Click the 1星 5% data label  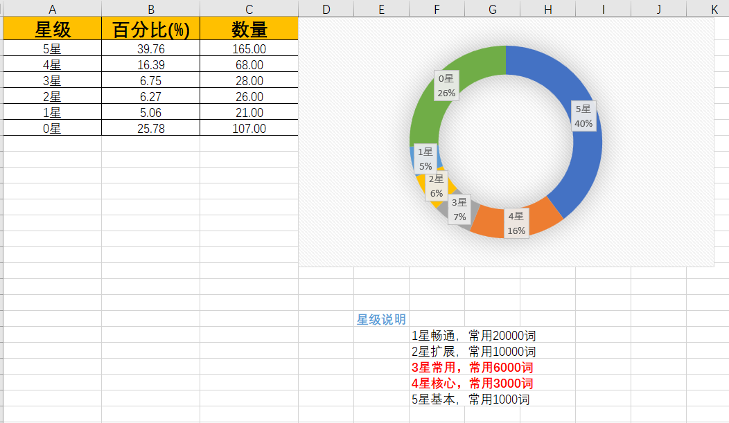tap(425, 159)
